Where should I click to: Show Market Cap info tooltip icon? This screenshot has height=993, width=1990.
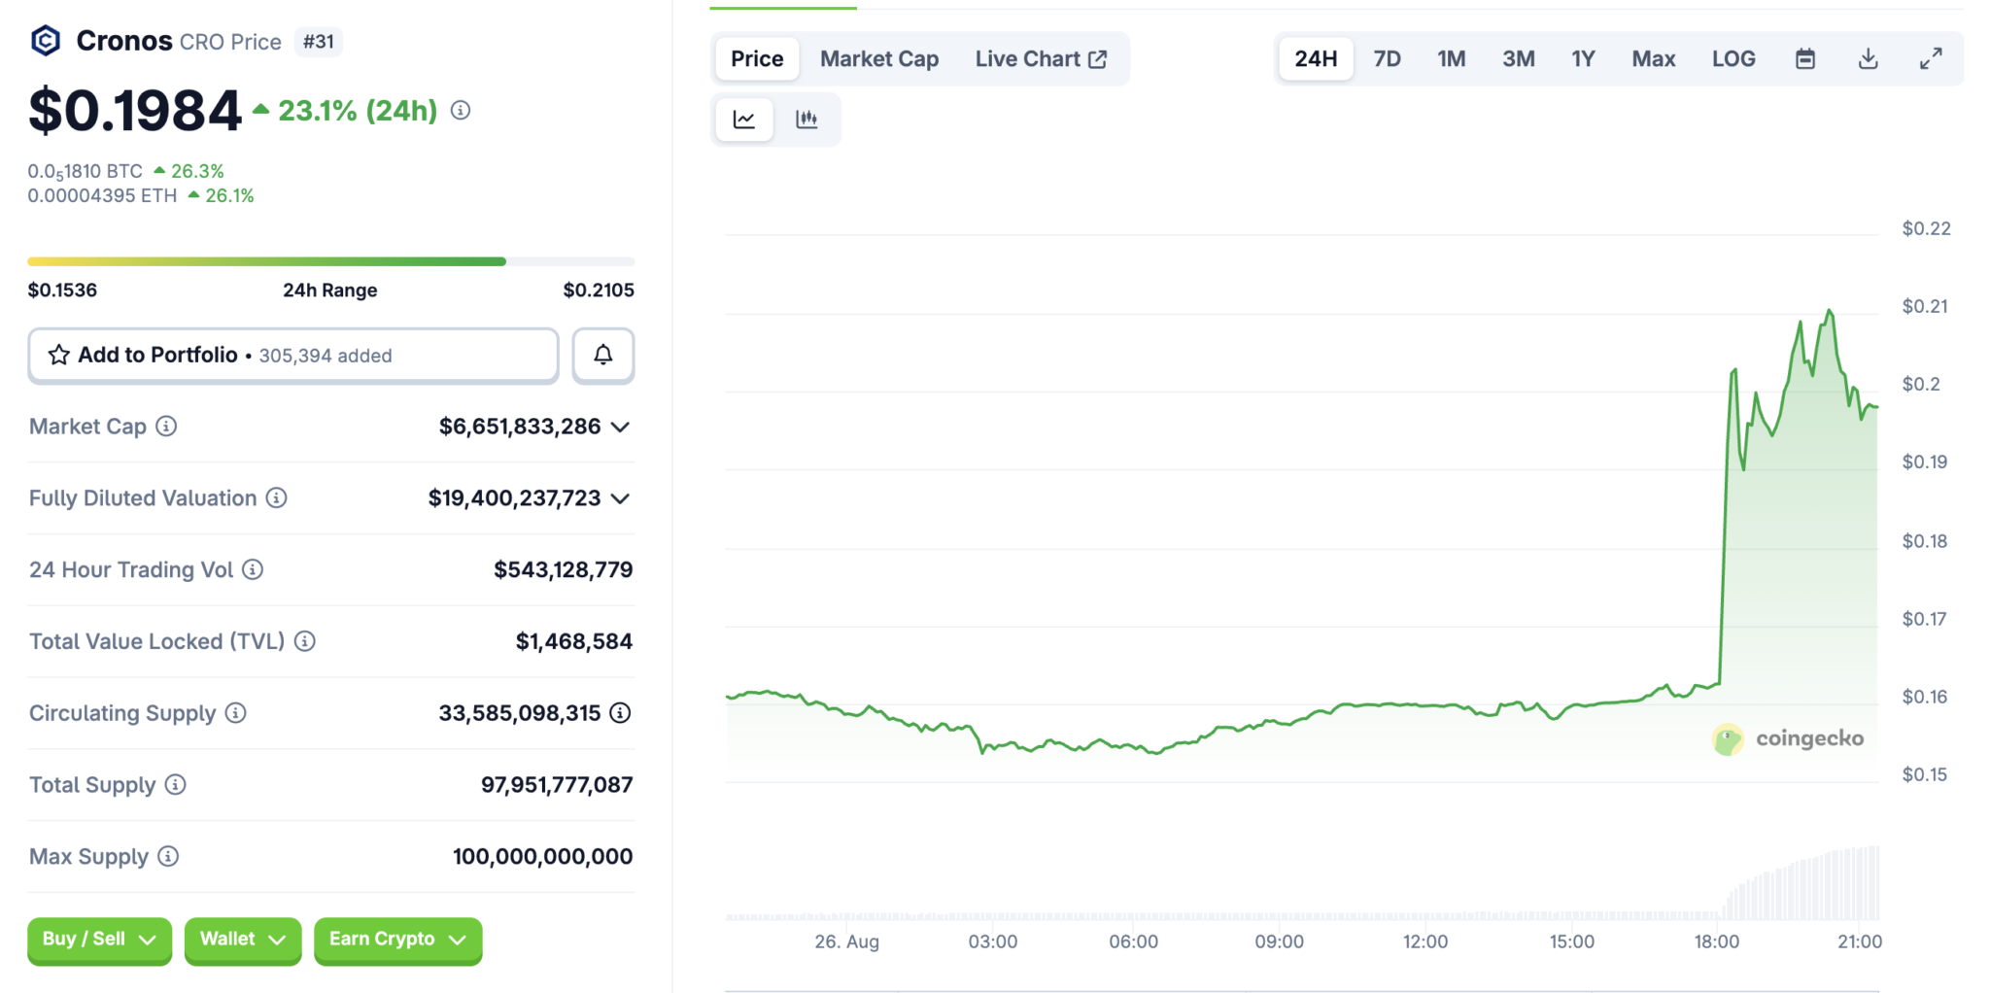pos(166,427)
